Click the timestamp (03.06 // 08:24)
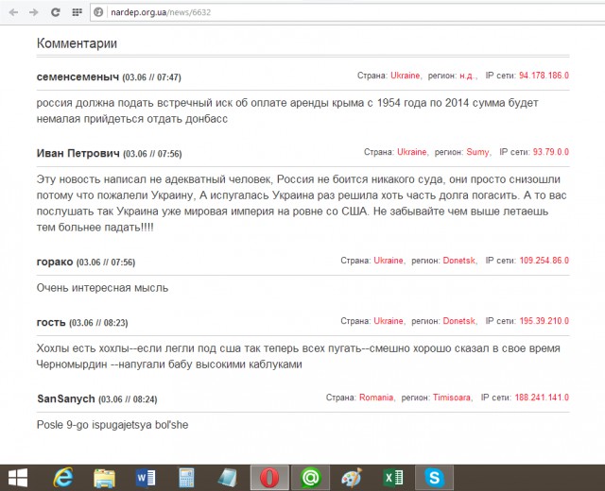The image size is (605, 491). tap(128, 399)
